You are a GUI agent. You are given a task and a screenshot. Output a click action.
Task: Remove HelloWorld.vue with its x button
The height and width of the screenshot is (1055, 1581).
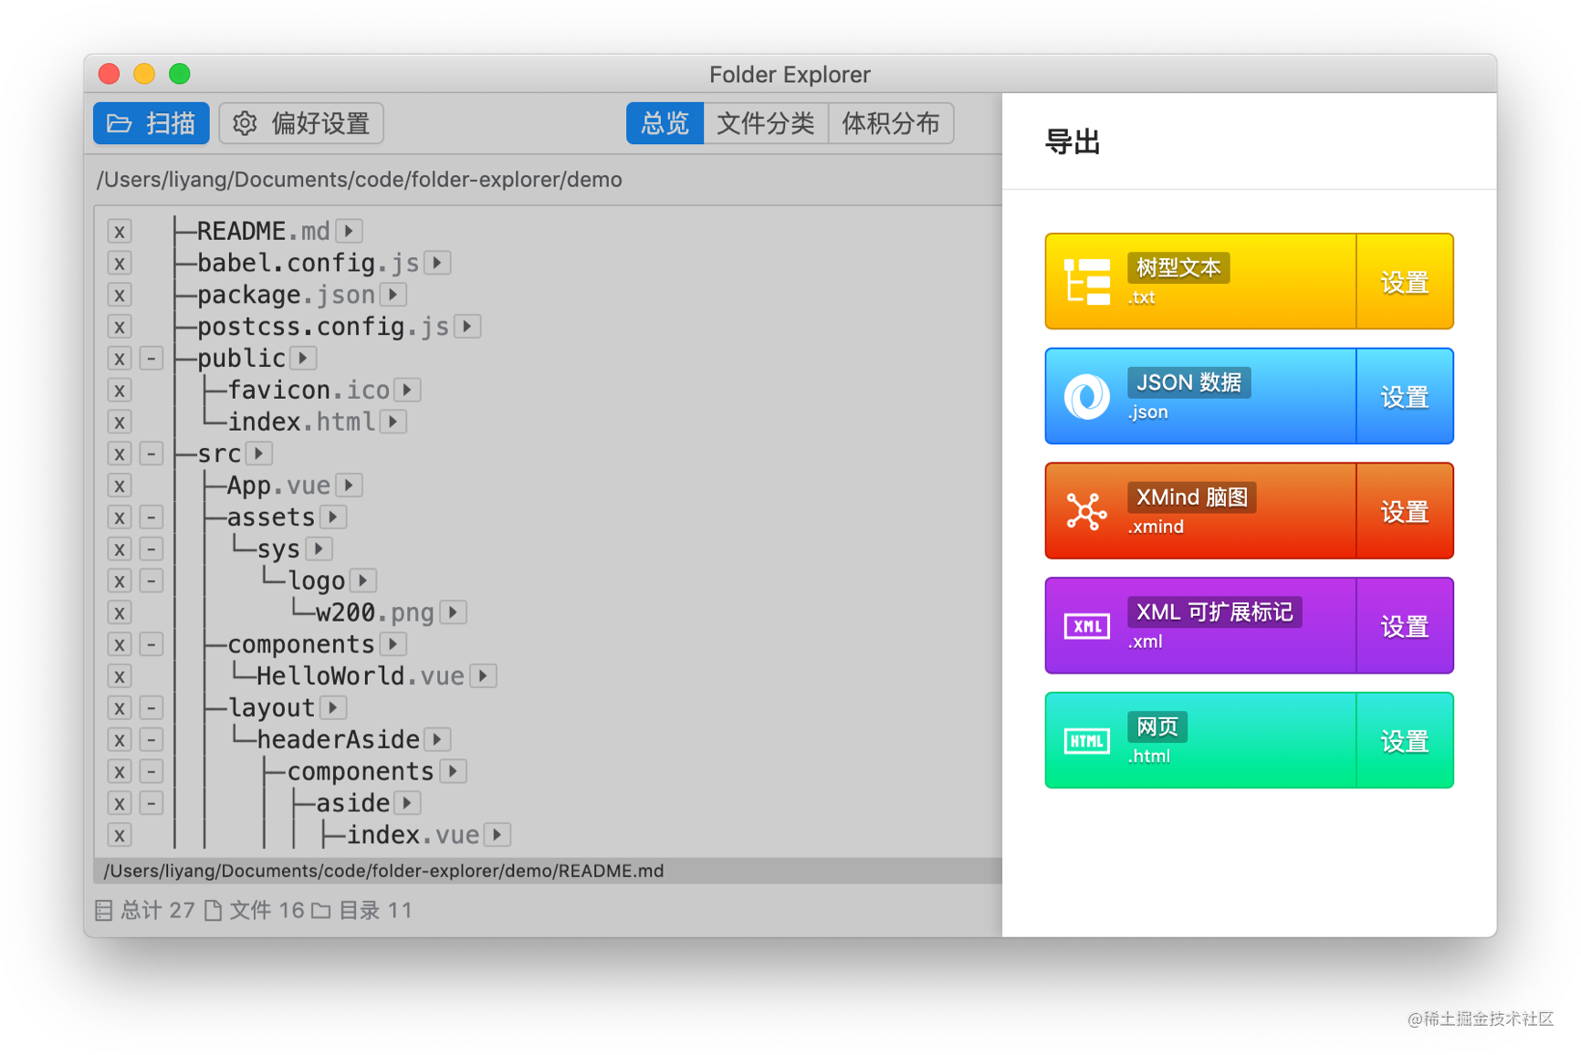120,677
